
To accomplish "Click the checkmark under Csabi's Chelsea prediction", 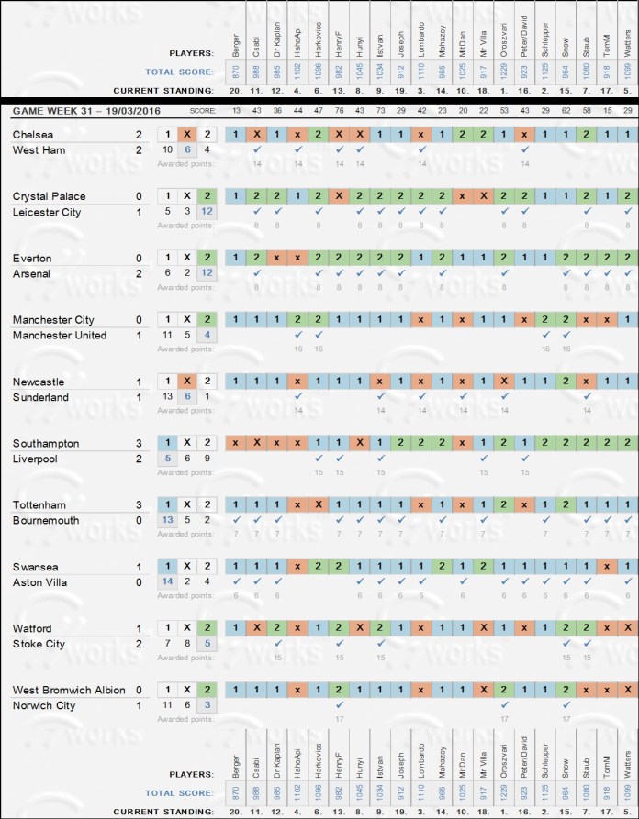I will click(257, 149).
